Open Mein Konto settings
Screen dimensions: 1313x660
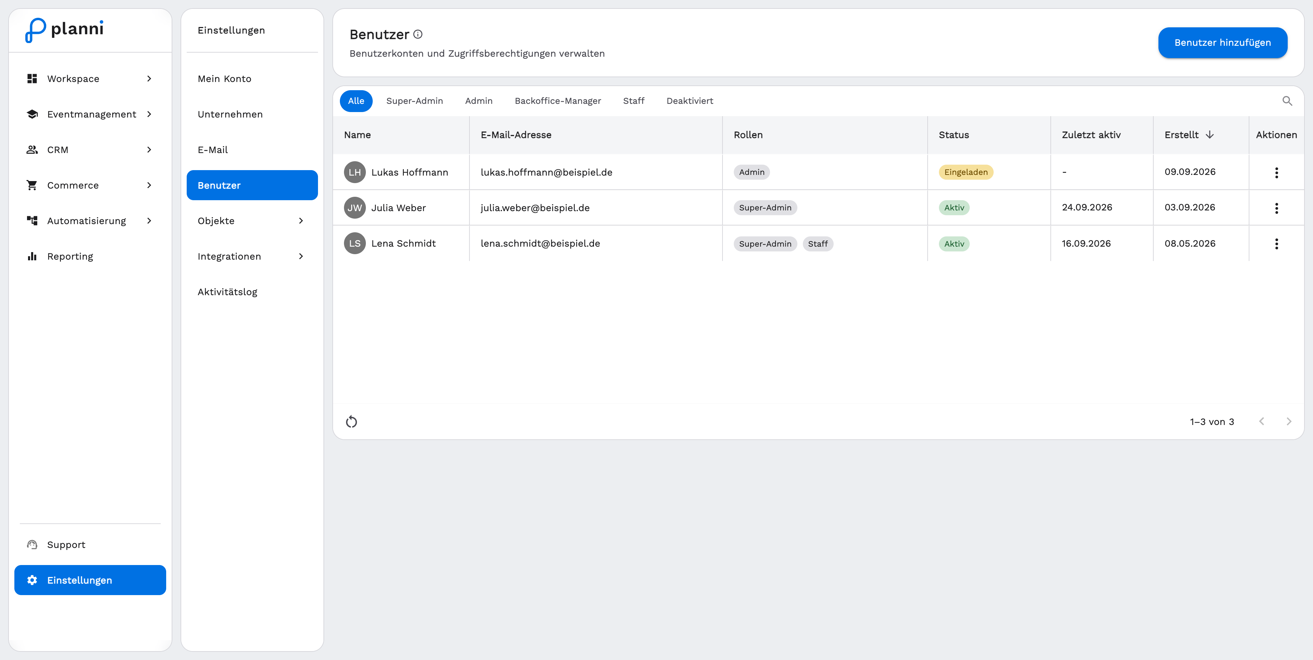tap(252, 79)
